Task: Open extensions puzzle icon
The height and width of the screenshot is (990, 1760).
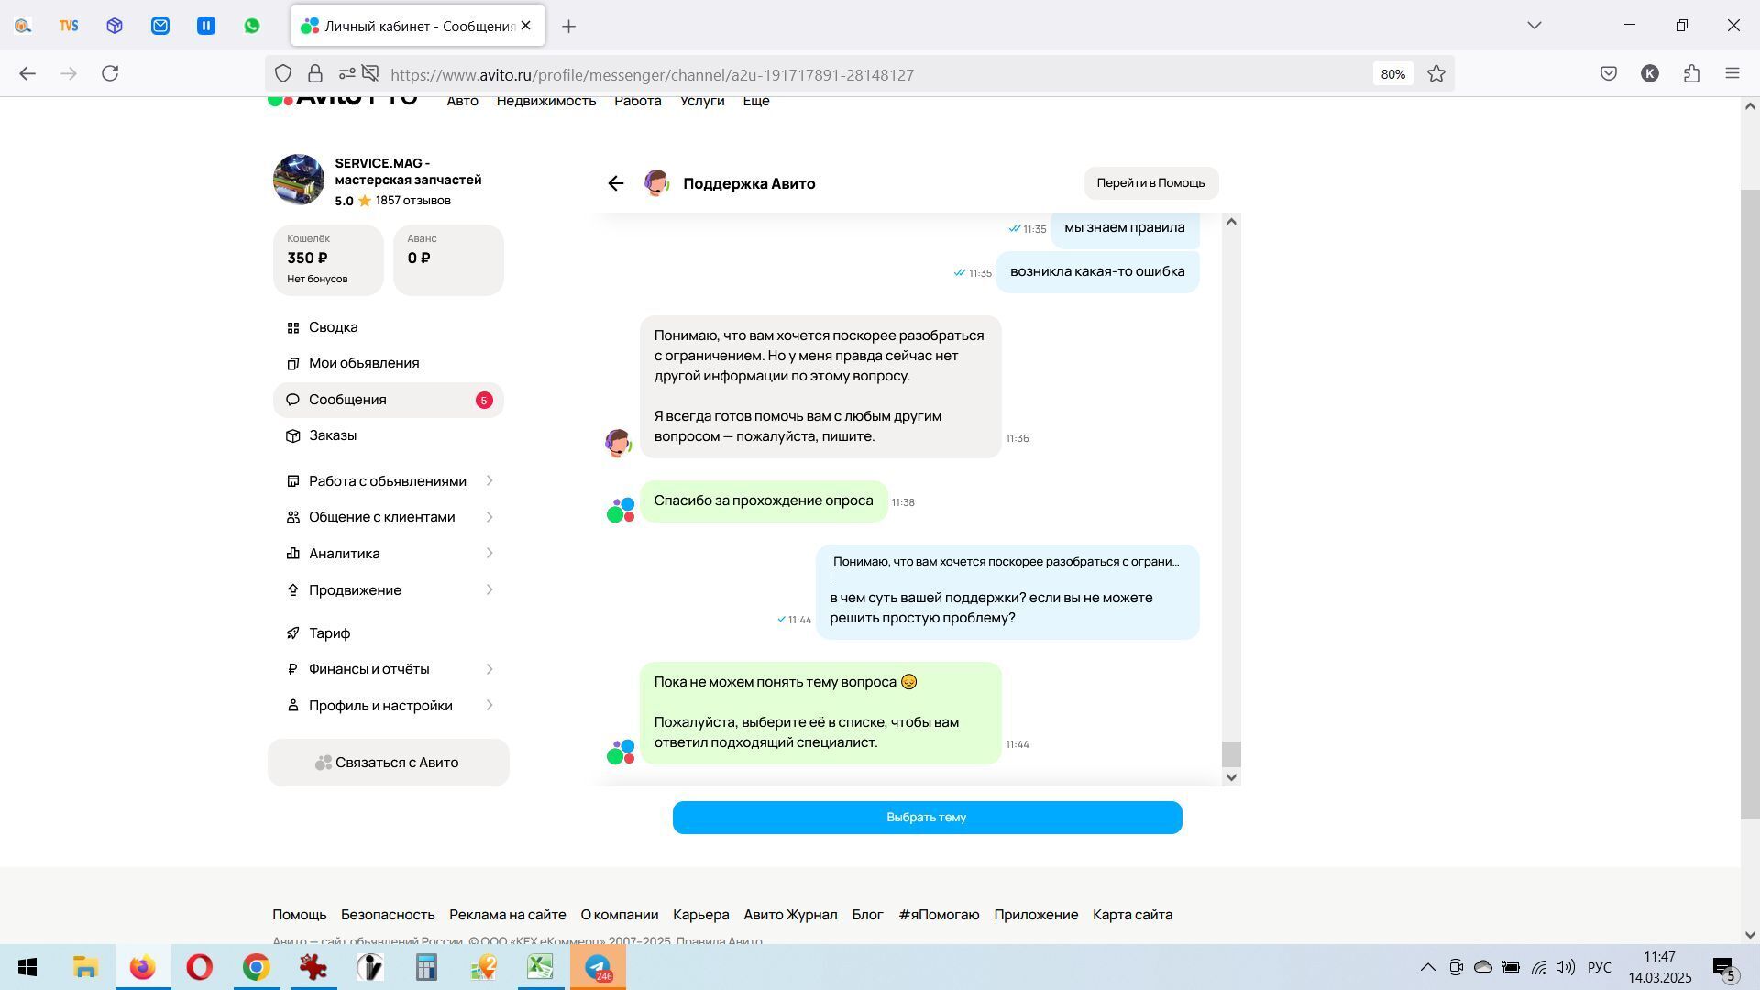Action: click(x=1691, y=74)
